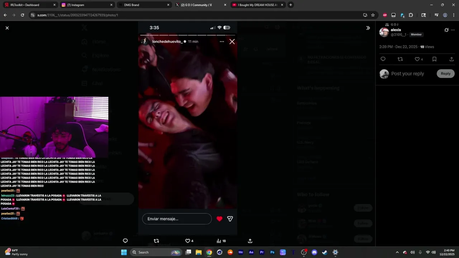Close the Instagram tab

[111, 5]
